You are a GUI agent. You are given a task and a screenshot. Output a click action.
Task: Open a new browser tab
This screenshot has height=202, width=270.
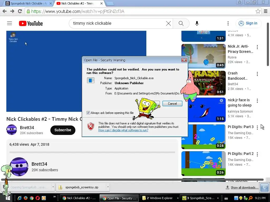(110, 3)
